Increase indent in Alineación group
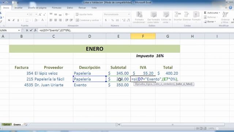 click(71, 20)
